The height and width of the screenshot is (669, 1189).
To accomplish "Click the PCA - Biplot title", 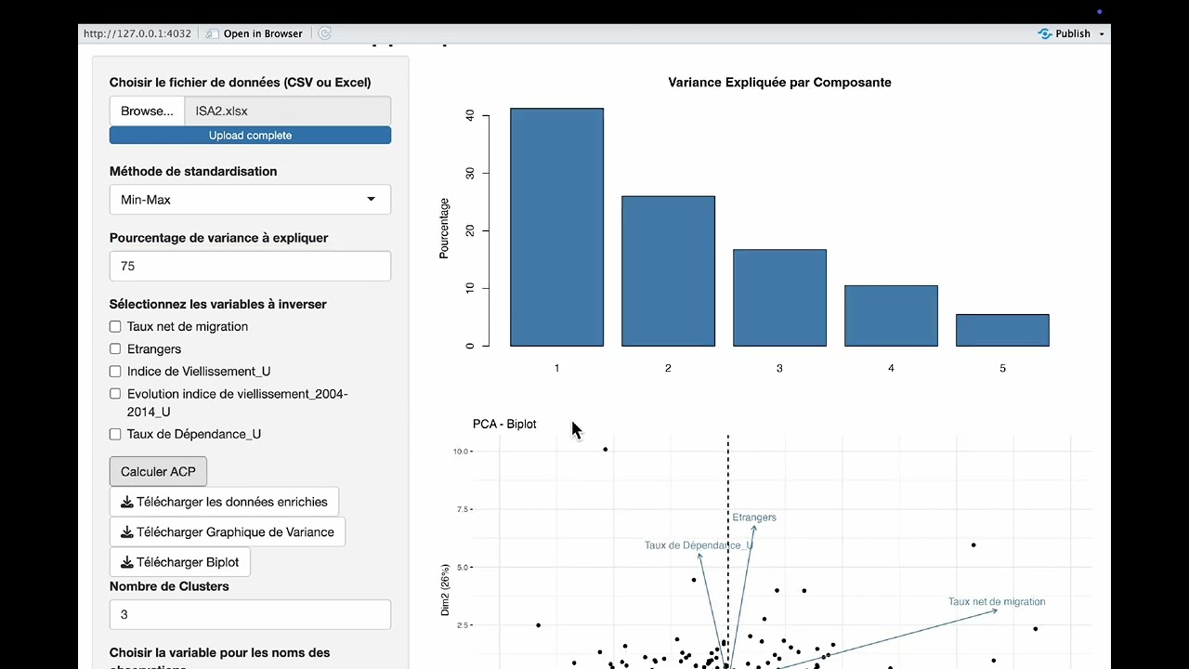I will (504, 425).
